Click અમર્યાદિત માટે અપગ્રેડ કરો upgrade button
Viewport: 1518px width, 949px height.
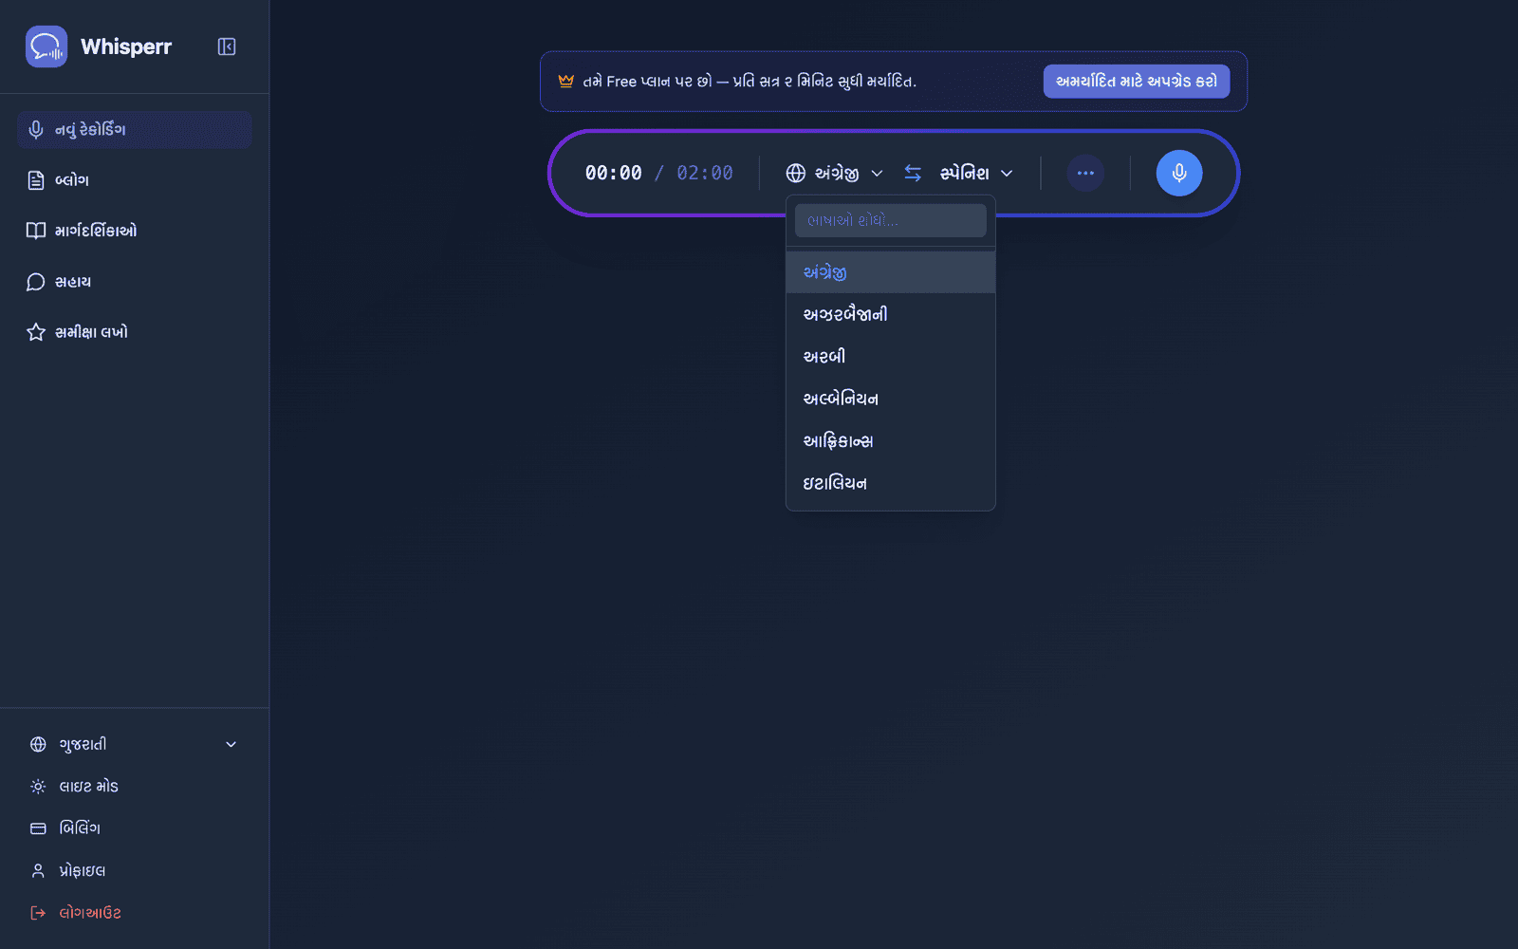click(x=1137, y=82)
